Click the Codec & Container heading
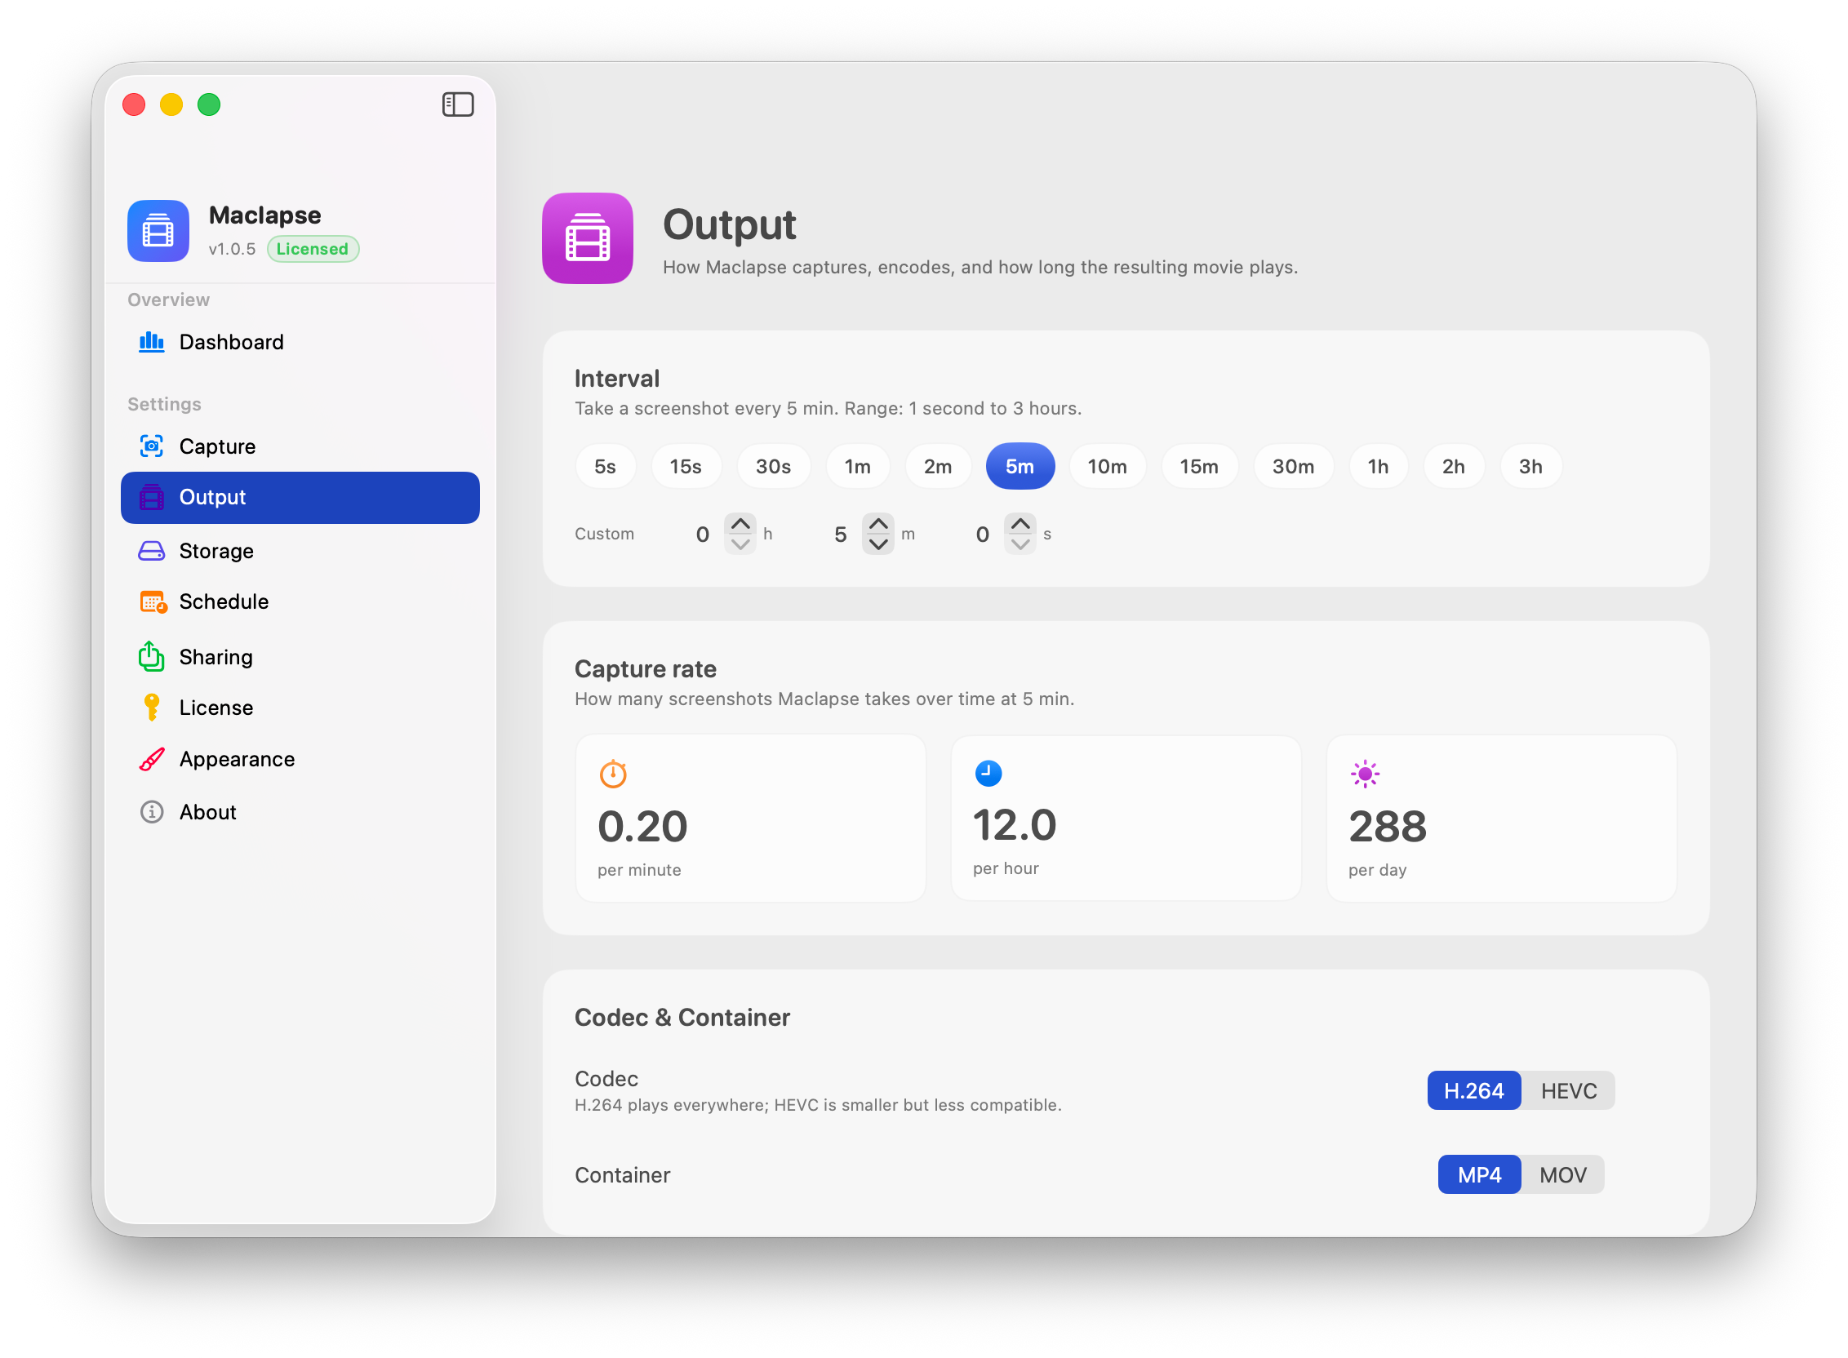This screenshot has height=1358, width=1848. (x=682, y=1018)
